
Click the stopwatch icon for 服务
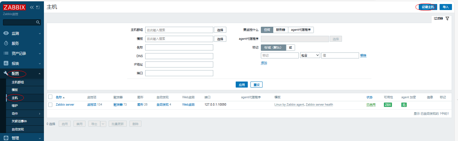(6, 43)
